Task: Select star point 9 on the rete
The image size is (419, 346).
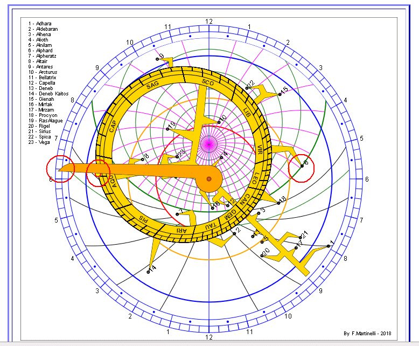Action: click(157, 59)
